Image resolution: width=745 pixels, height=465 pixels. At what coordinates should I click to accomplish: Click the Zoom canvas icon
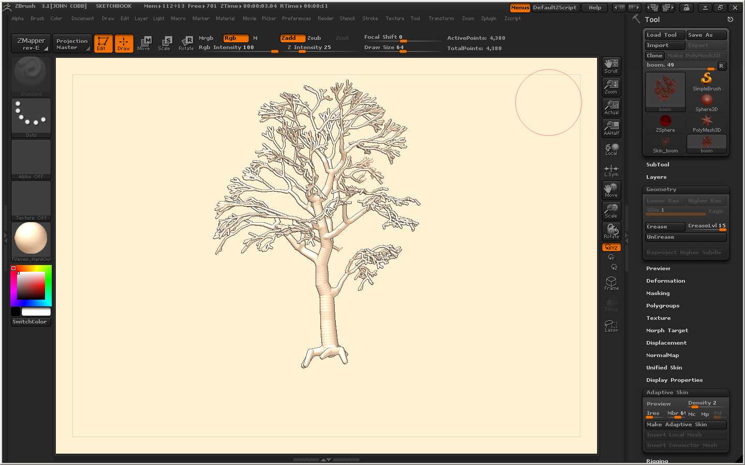611,87
